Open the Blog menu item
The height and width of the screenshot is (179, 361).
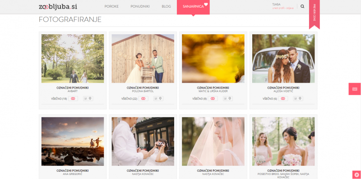[166, 6]
